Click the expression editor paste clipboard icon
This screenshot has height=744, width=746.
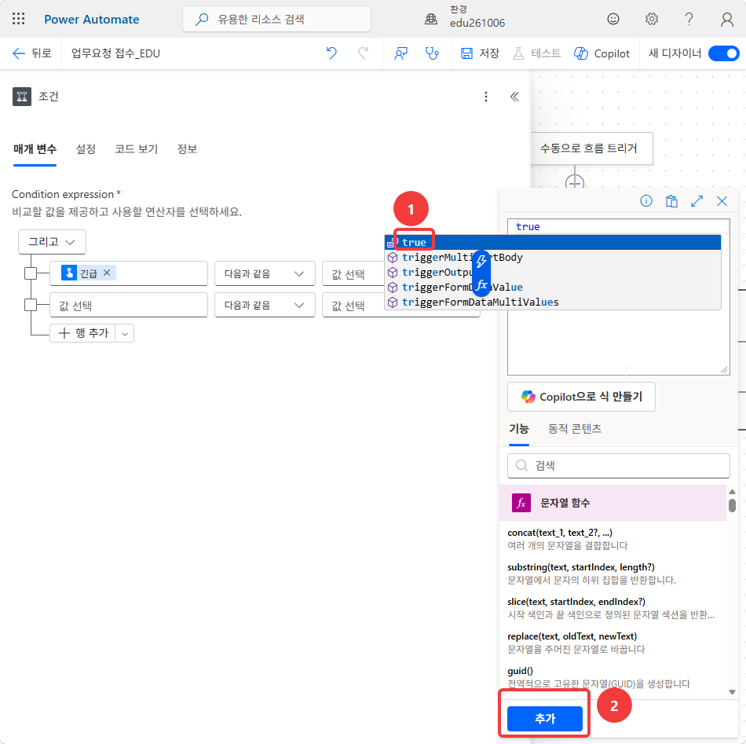point(671,201)
